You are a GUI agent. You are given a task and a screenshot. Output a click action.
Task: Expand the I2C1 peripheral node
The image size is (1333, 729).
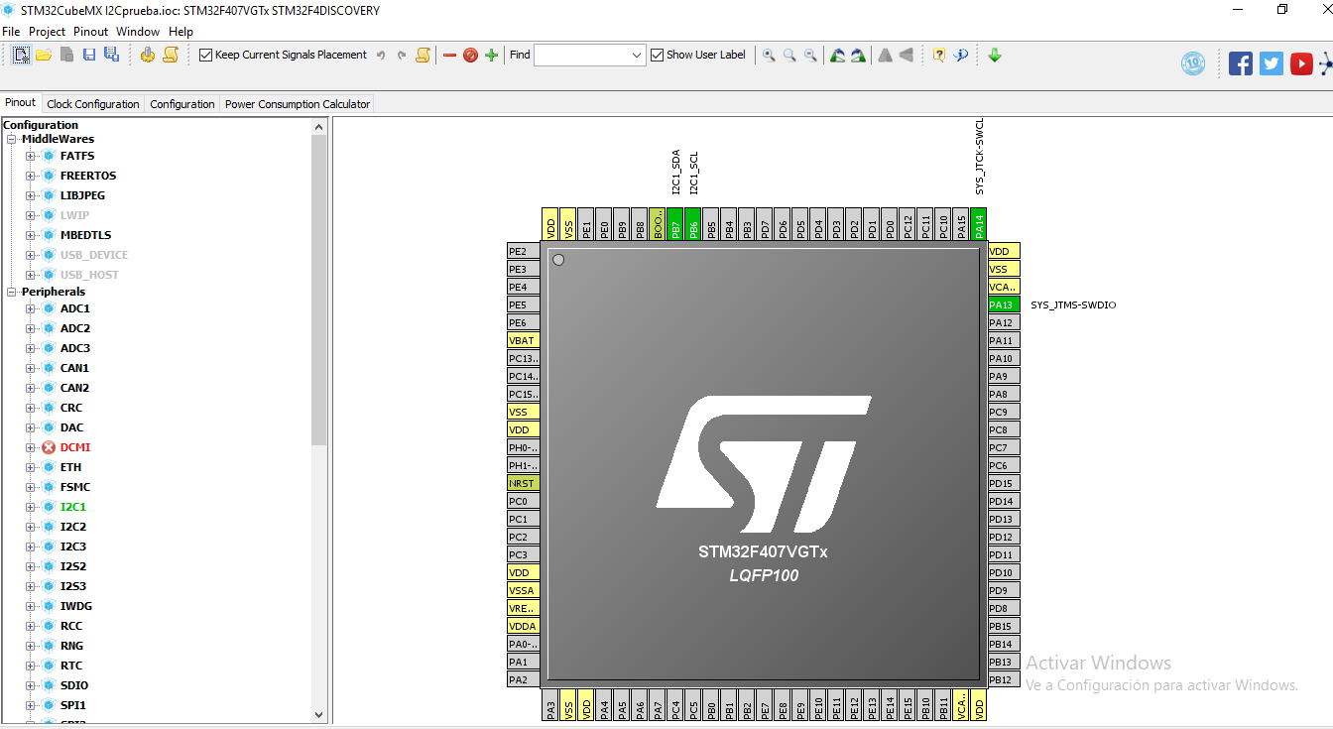point(30,507)
